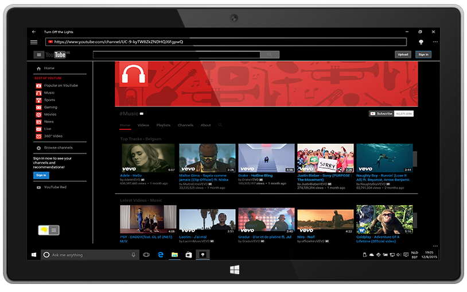Click the headphones channel avatar

(134, 74)
